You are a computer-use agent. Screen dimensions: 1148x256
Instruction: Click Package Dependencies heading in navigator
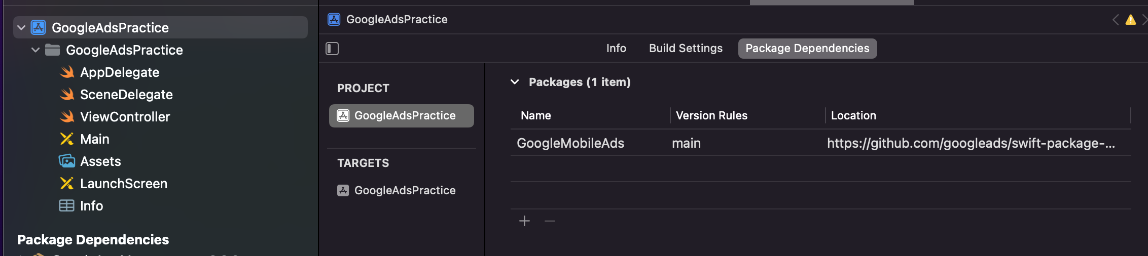click(93, 240)
